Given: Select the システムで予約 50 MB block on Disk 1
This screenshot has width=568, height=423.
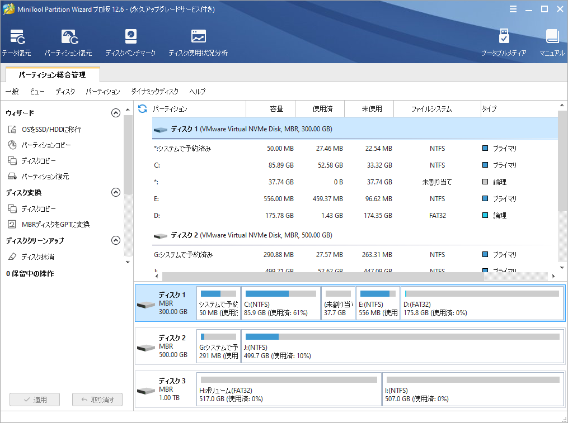Looking at the screenshot, I should click(218, 303).
